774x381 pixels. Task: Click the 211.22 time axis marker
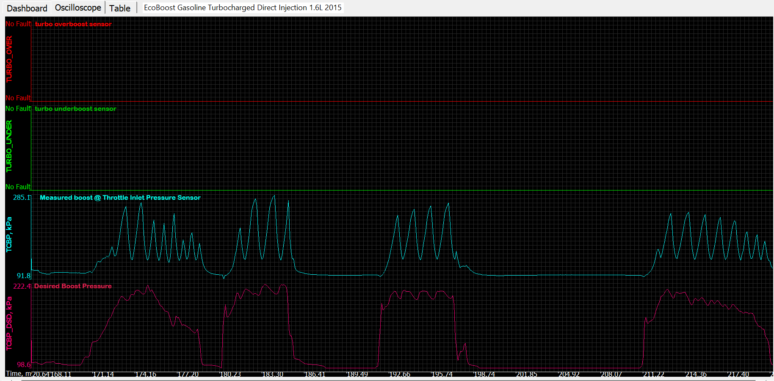tap(654, 374)
